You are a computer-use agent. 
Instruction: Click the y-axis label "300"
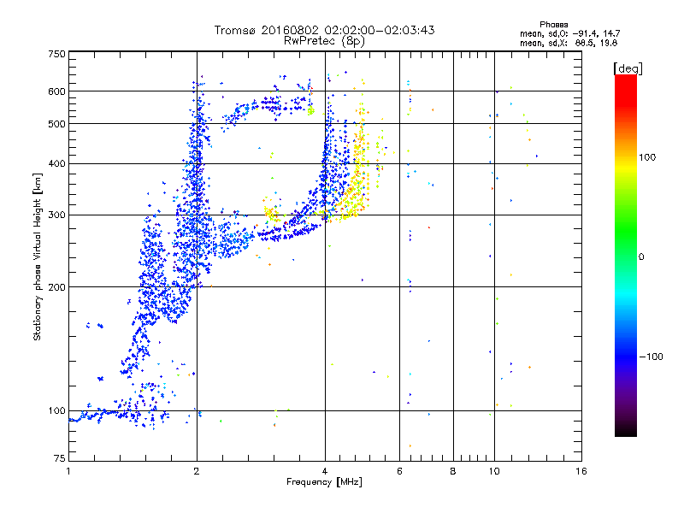coord(56,215)
